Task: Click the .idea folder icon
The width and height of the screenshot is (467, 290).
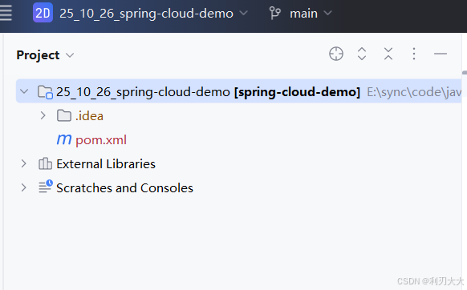Action: point(63,115)
